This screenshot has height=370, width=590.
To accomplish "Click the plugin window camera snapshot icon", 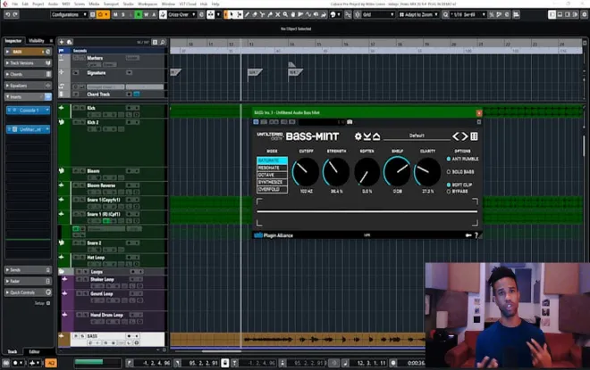I will point(350,122).
